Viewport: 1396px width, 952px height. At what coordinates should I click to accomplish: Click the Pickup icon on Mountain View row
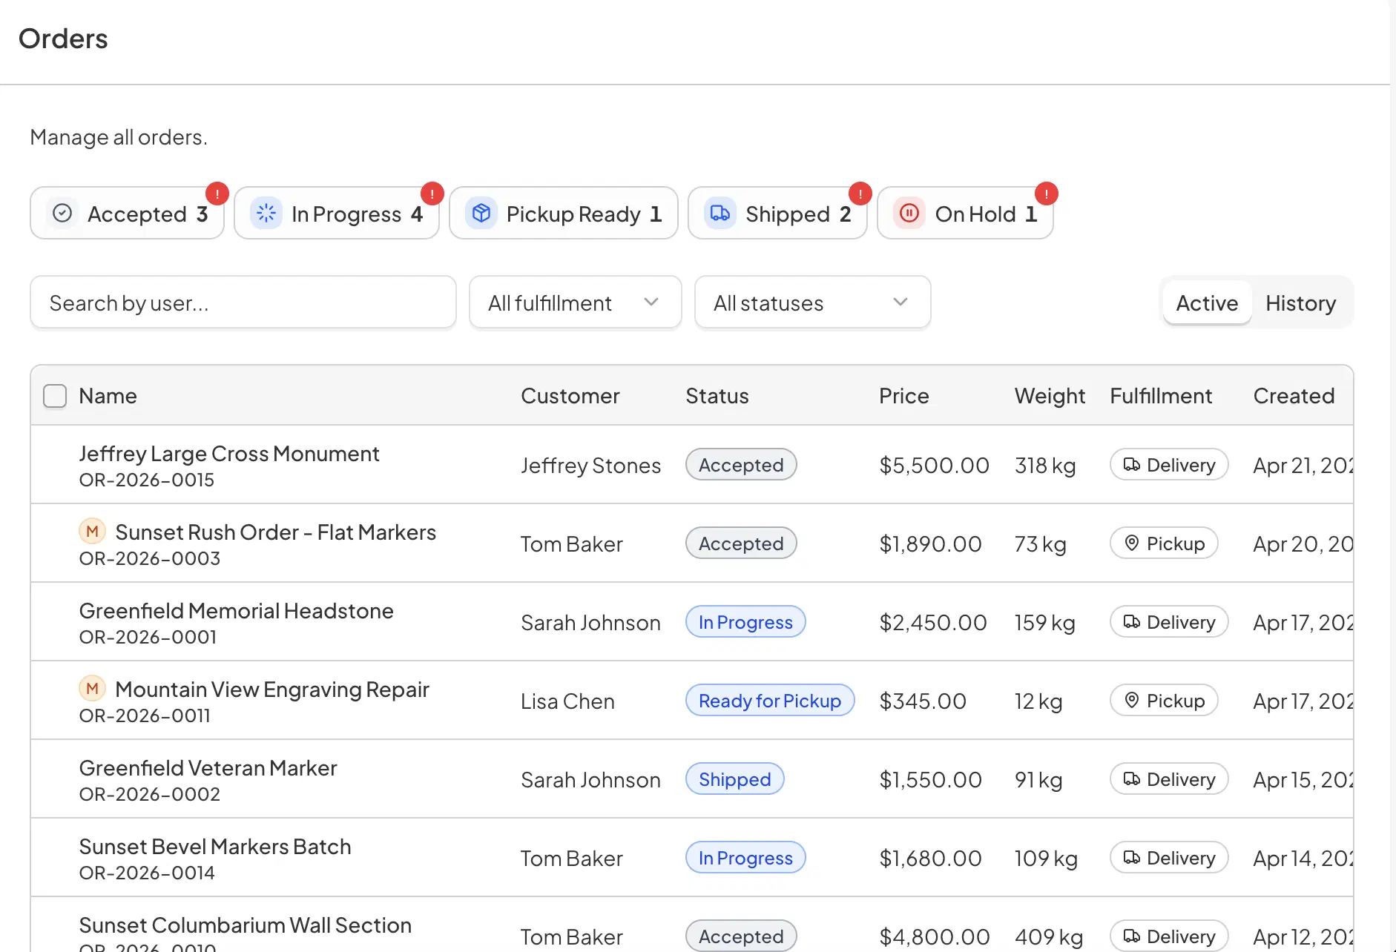pyautogui.click(x=1133, y=700)
